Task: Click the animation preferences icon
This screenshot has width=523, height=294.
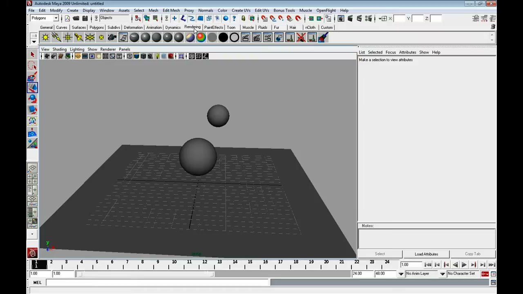Action: coord(493,274)
